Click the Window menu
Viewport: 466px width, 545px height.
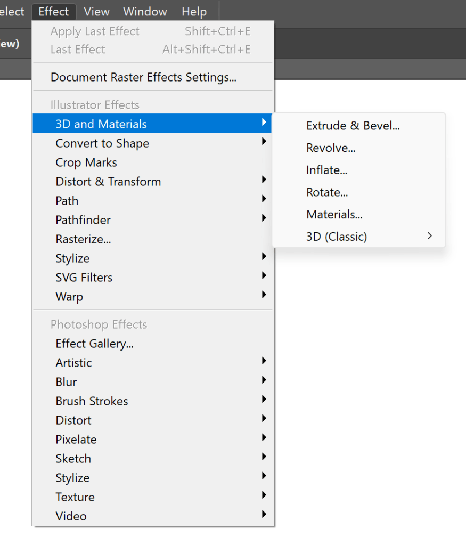(x=145, y=11)
